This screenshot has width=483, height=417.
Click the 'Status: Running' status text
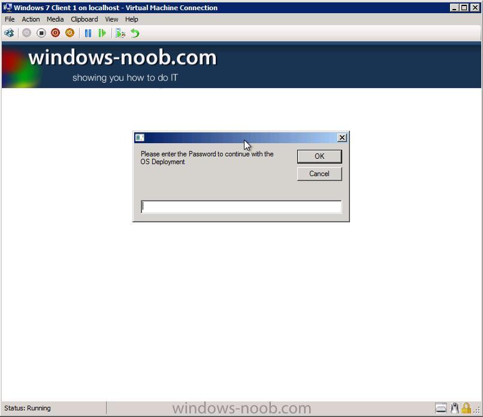[28, 408]
